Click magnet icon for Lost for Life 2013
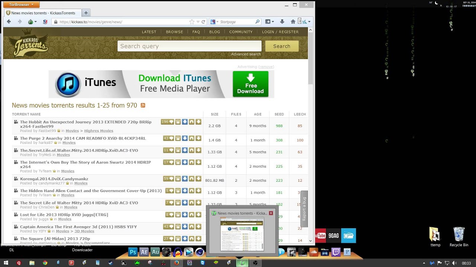Screen dimensions: 476x267 click(x=192, y=214)
